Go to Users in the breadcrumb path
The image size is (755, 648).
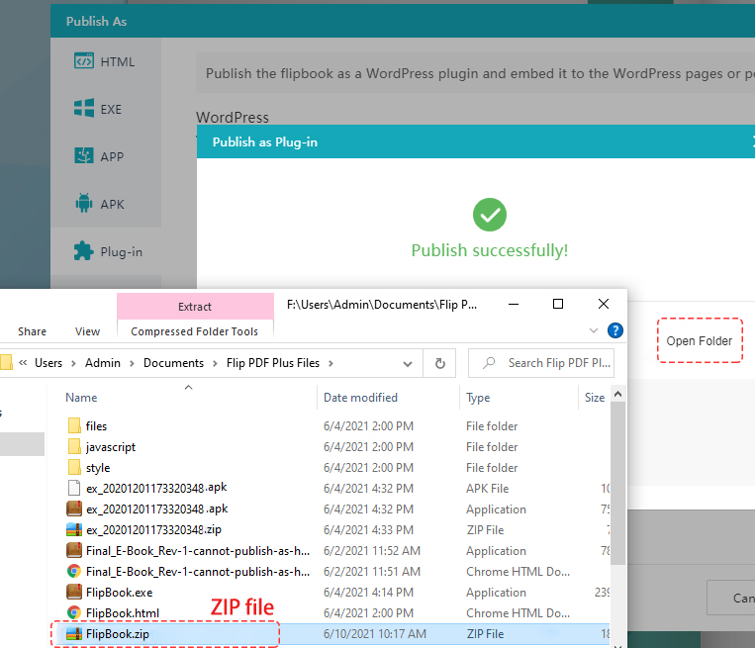point(48,363)
